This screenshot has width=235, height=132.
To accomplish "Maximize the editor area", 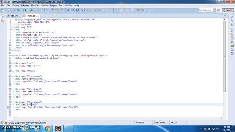I will click(225, 15).
